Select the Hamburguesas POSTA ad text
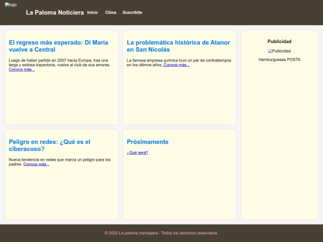Screen dimensions: 323x242 pos(279,60)
